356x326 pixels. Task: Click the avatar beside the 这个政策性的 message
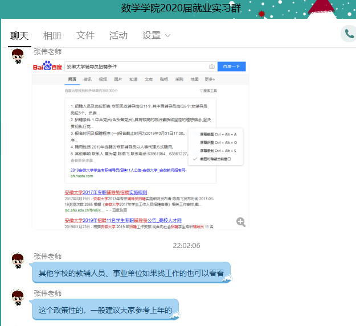coord(18,297)
